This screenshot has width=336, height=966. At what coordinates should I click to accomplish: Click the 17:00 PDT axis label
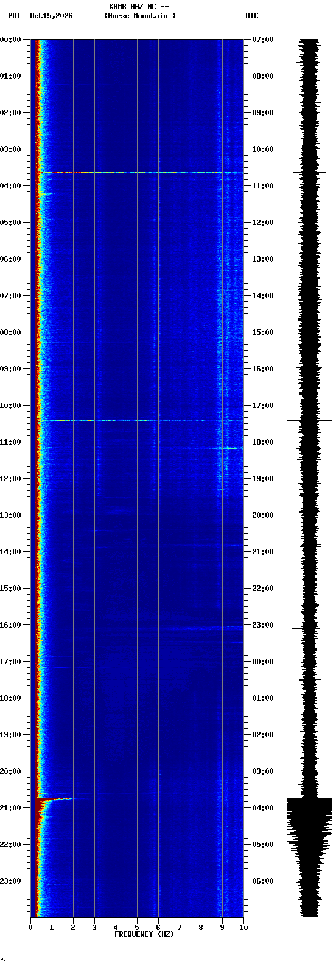(10, 662)
